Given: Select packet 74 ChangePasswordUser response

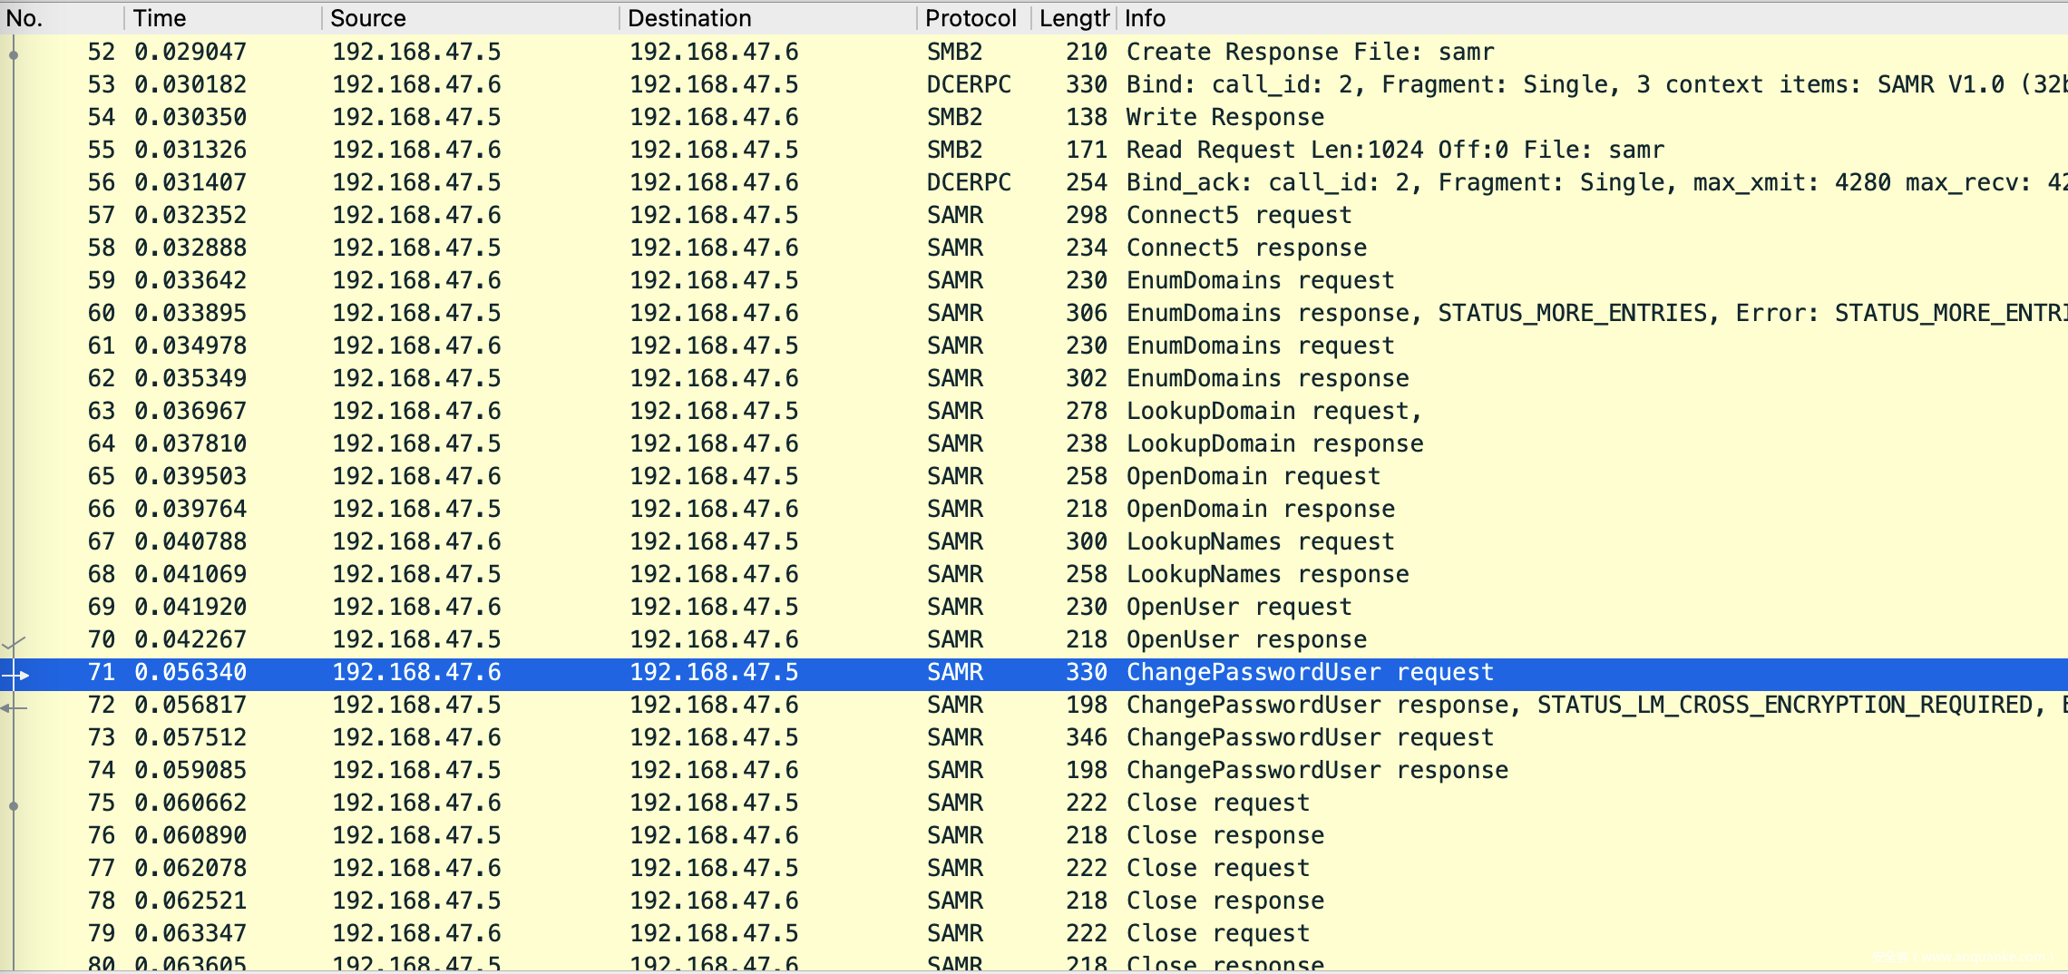Looking at the screenshot, I should point(1034,770).
